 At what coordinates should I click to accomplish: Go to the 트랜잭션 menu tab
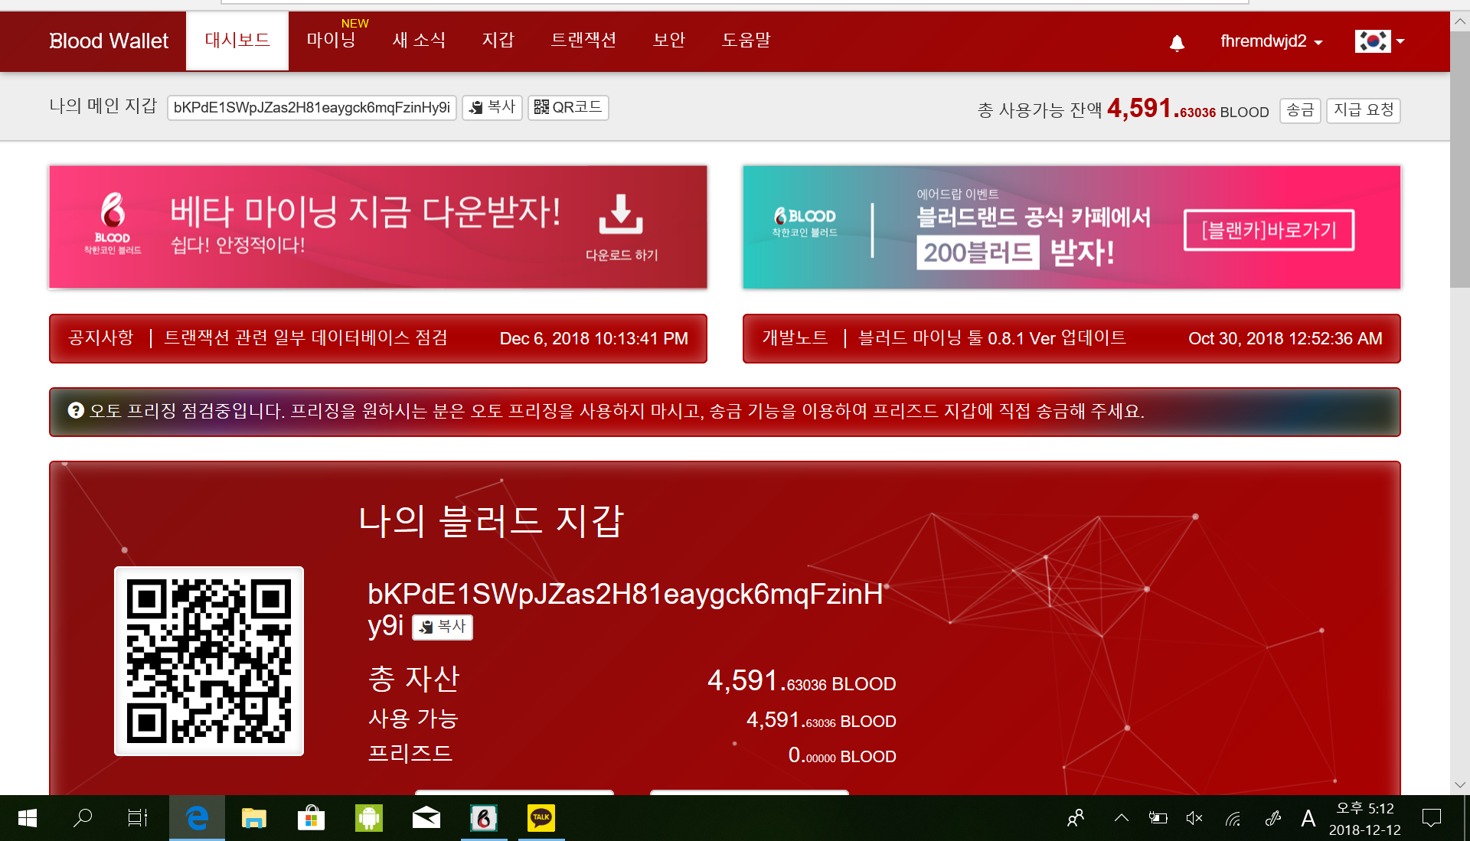[x=583, y=41]
